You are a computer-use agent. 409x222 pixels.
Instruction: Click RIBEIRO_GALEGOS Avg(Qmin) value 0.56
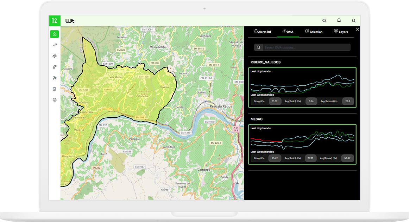pos(311,101)
